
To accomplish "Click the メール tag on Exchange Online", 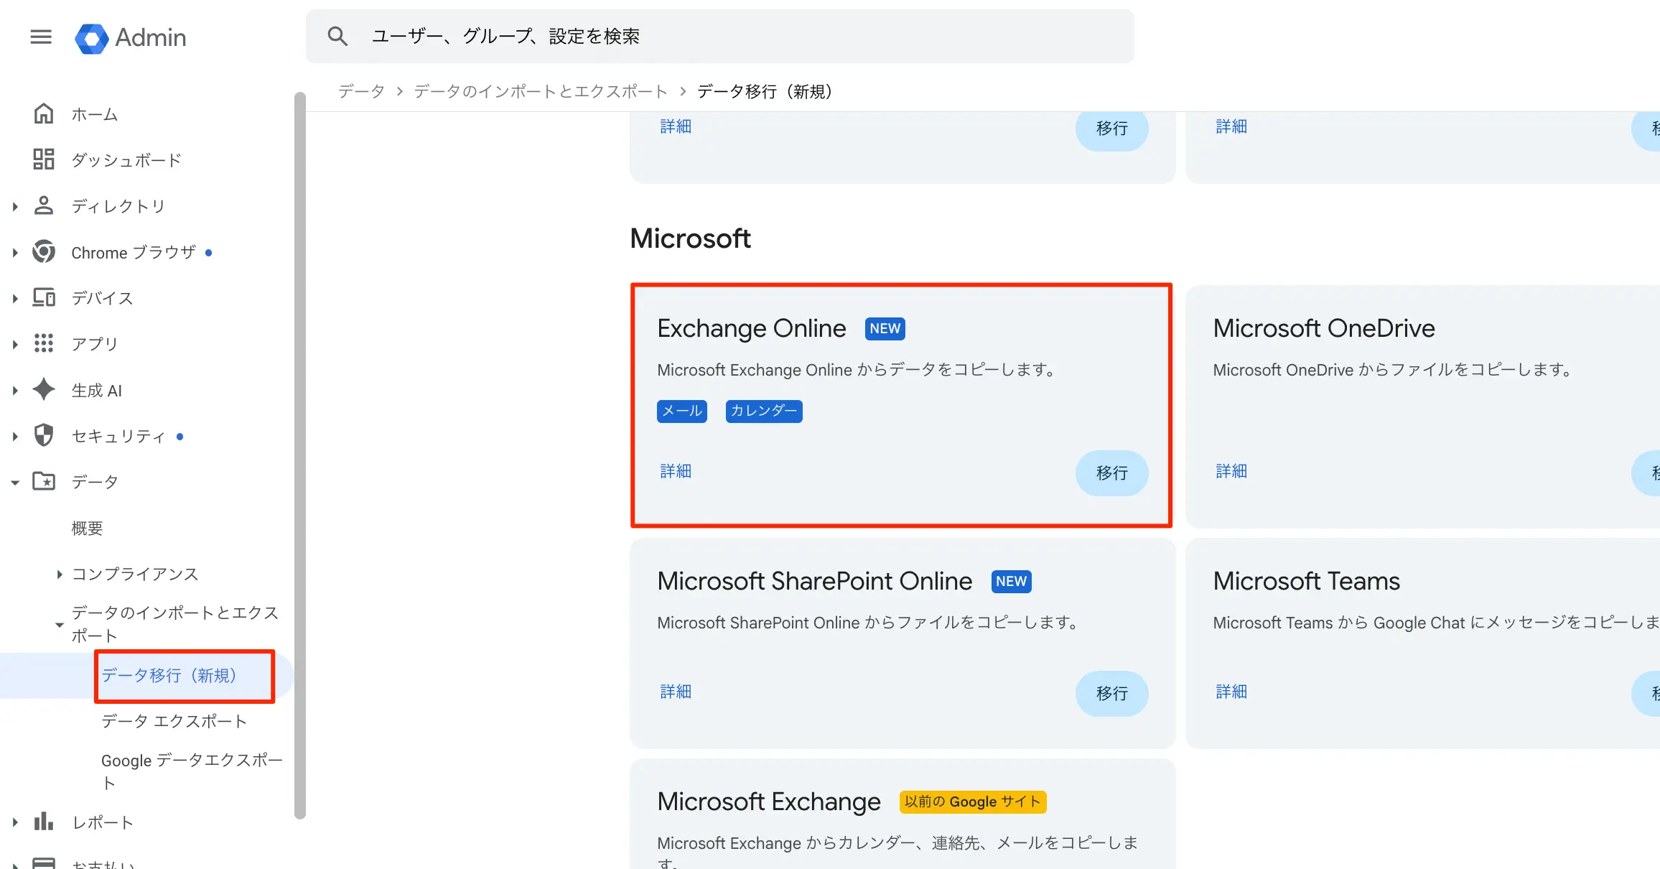I will (x=682, y=411).
